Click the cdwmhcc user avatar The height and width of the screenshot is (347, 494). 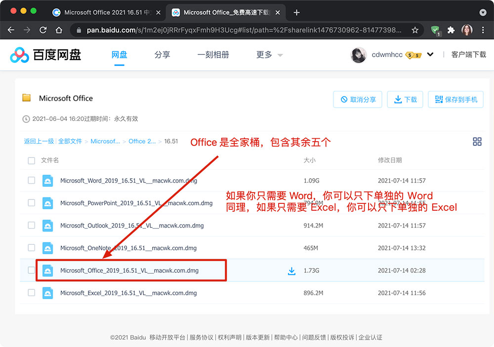click(x=359, y=55)
